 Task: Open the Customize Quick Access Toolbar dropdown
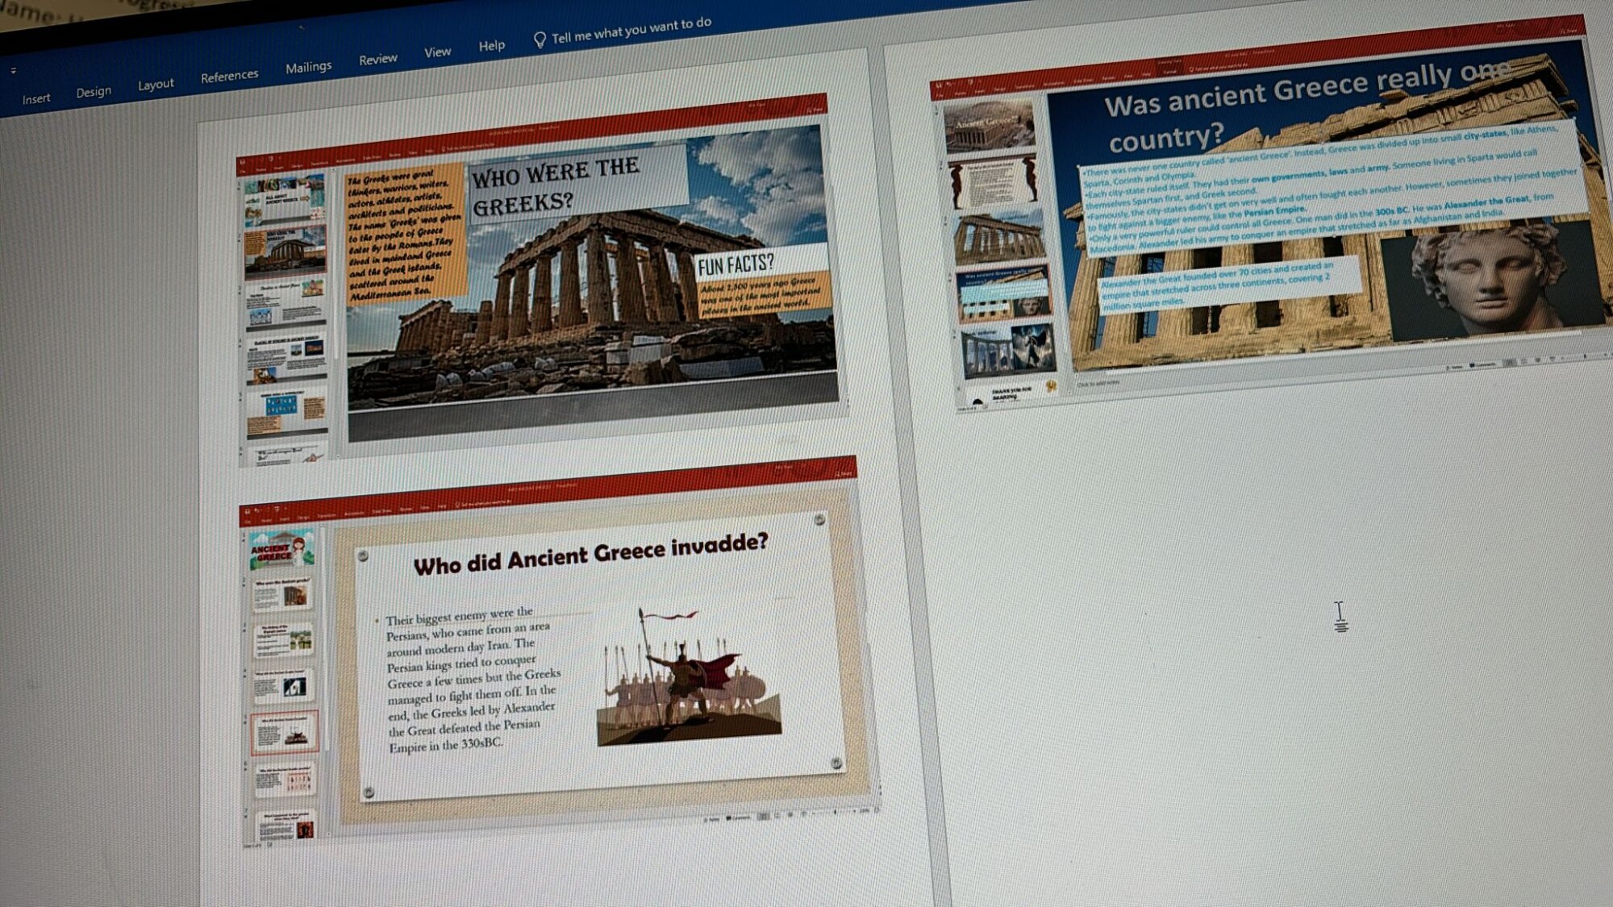(x=13, y=71)
